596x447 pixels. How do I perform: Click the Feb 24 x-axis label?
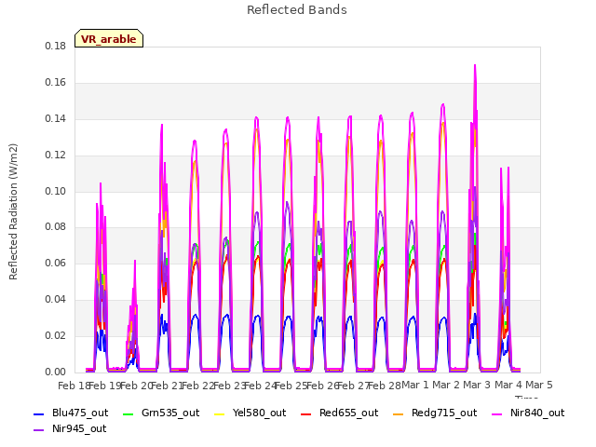tap(260, 386)
